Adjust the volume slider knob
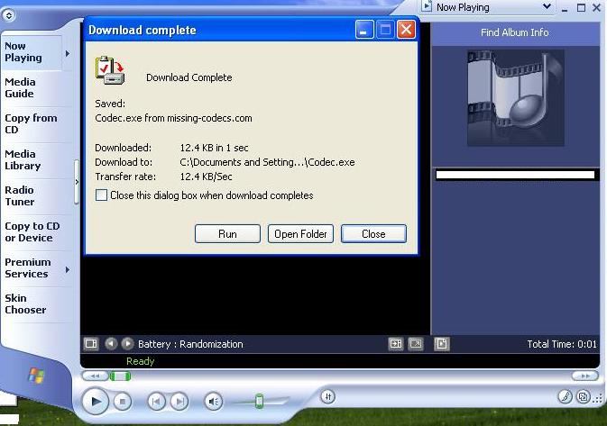The image size is (607, 426). 260,401
